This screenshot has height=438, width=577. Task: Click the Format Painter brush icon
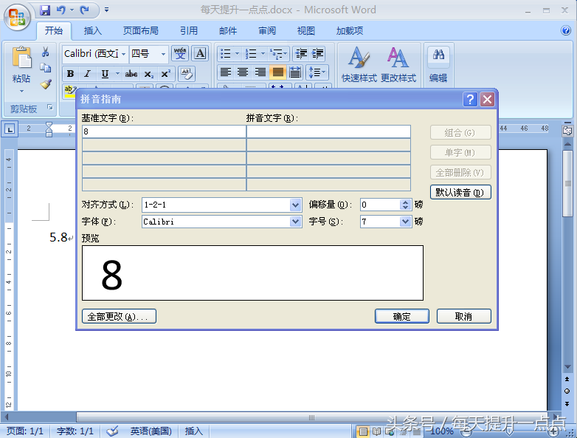point(46,84)
